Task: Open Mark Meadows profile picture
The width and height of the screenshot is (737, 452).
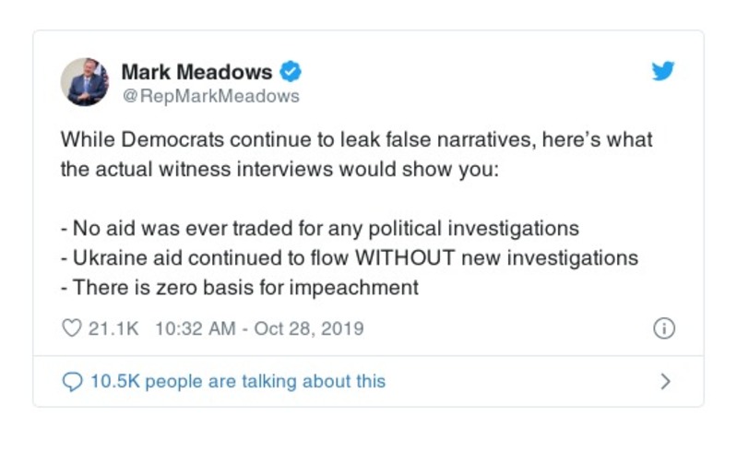Action: click(x=85, y=82)
